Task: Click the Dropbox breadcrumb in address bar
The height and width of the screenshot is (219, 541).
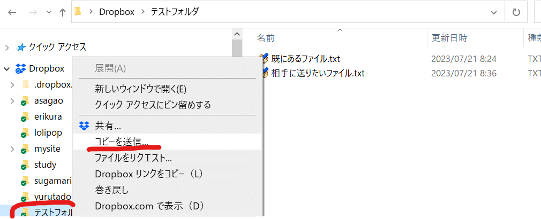Action: tap(115, 12)
